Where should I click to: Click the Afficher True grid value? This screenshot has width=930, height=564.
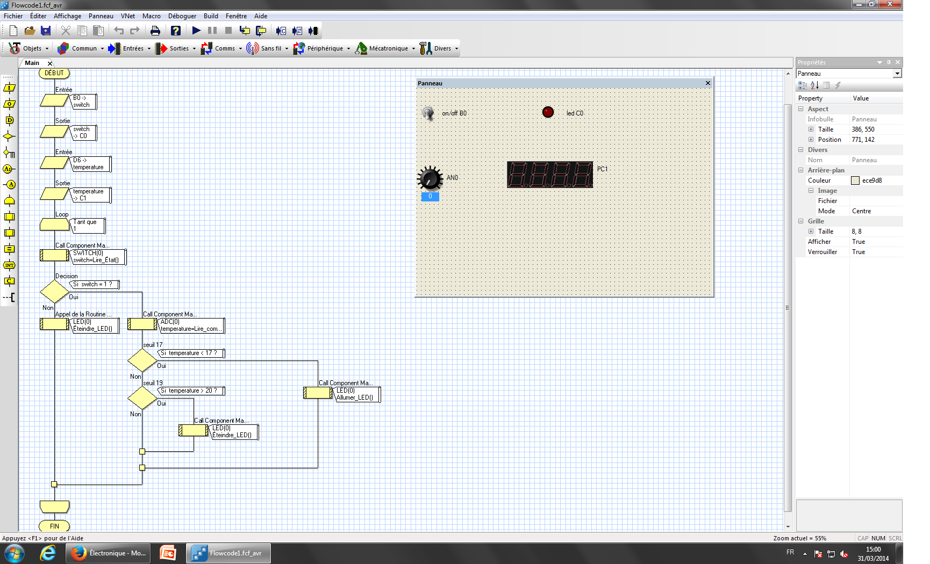pyautogui.click(x=859, y=242)
